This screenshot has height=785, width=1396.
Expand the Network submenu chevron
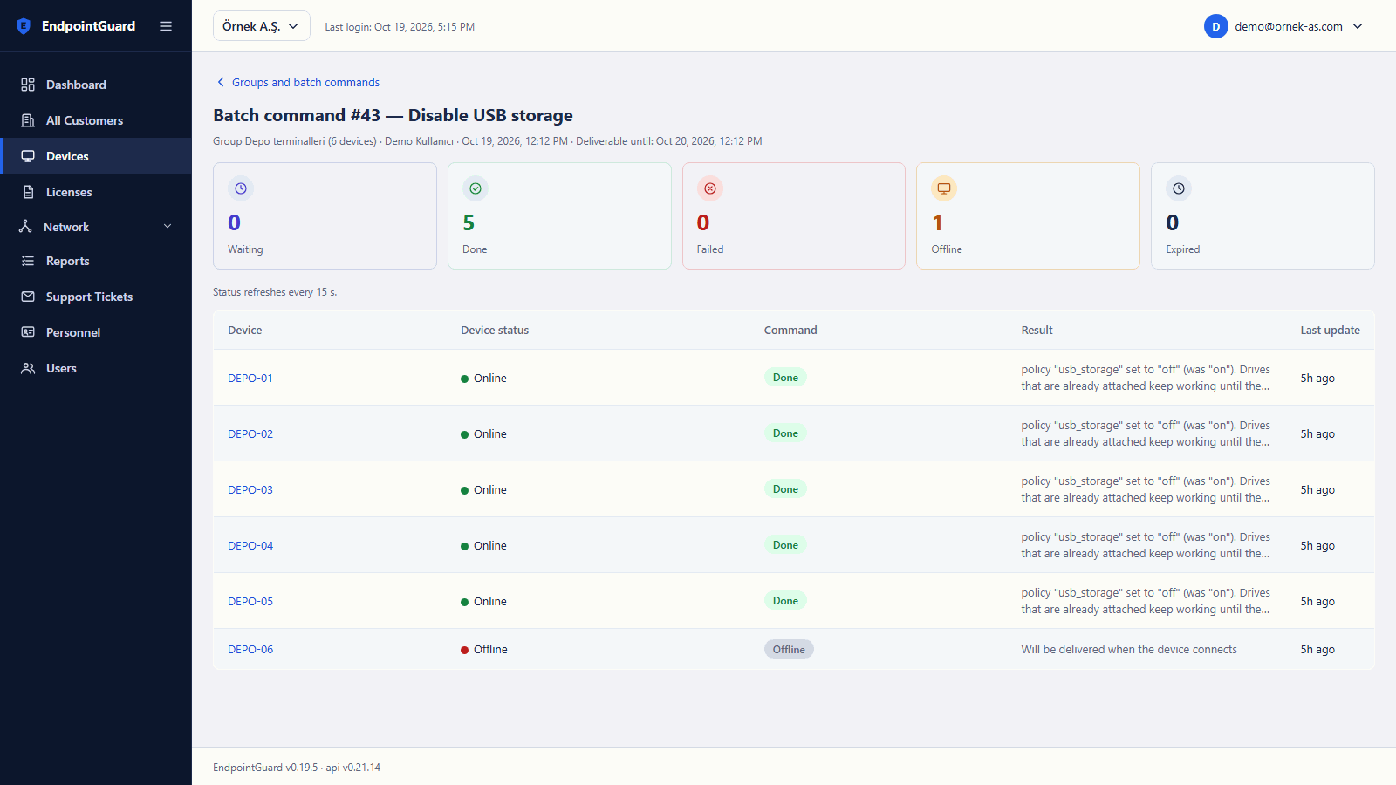click(x=168, y=227)
